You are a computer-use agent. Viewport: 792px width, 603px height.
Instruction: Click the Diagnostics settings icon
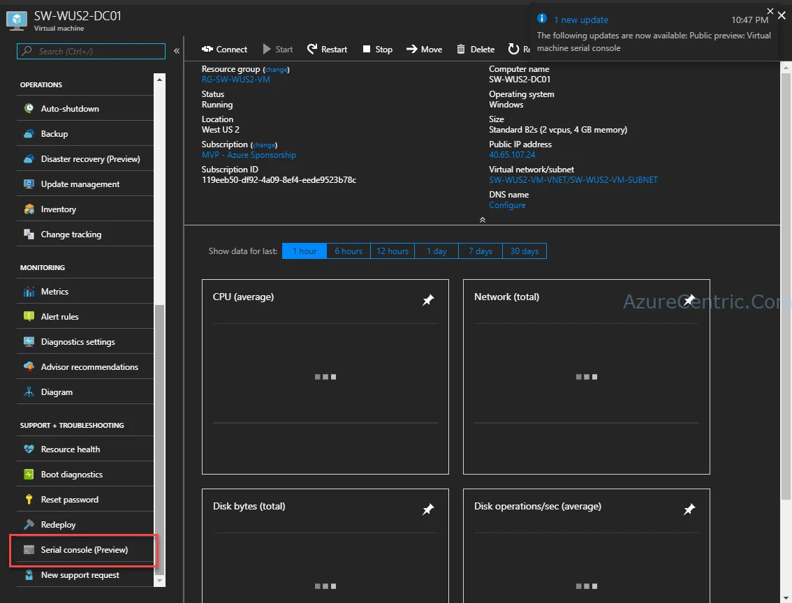pyautogui.click(x=29, y=341)
